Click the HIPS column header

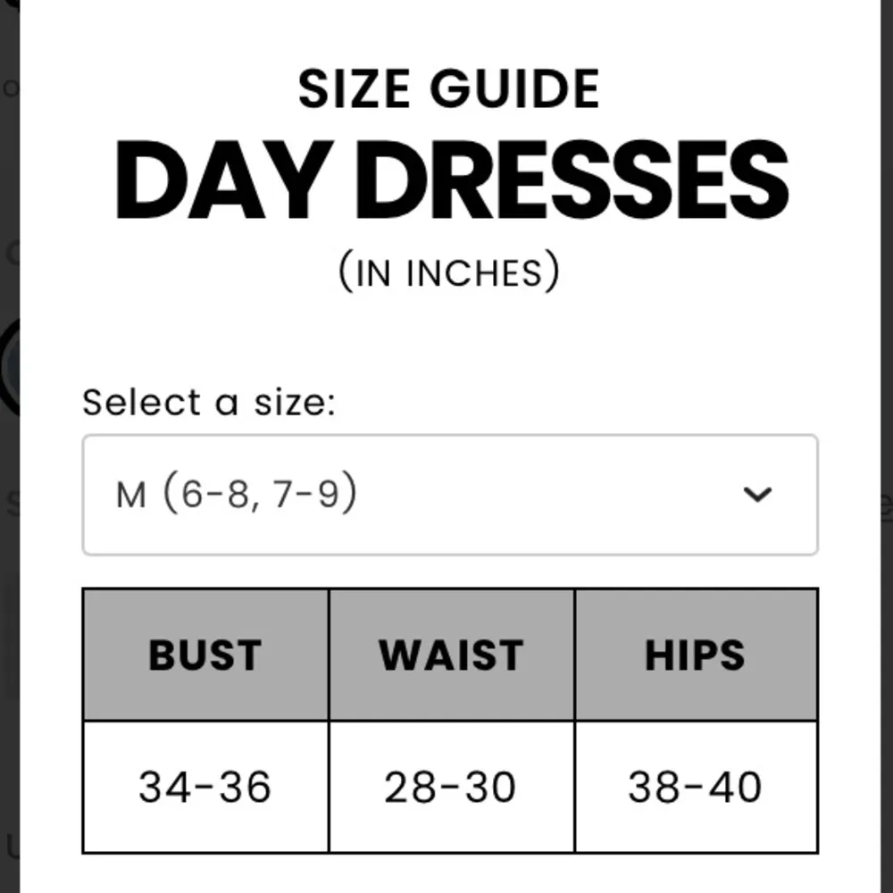pos(695,655)
